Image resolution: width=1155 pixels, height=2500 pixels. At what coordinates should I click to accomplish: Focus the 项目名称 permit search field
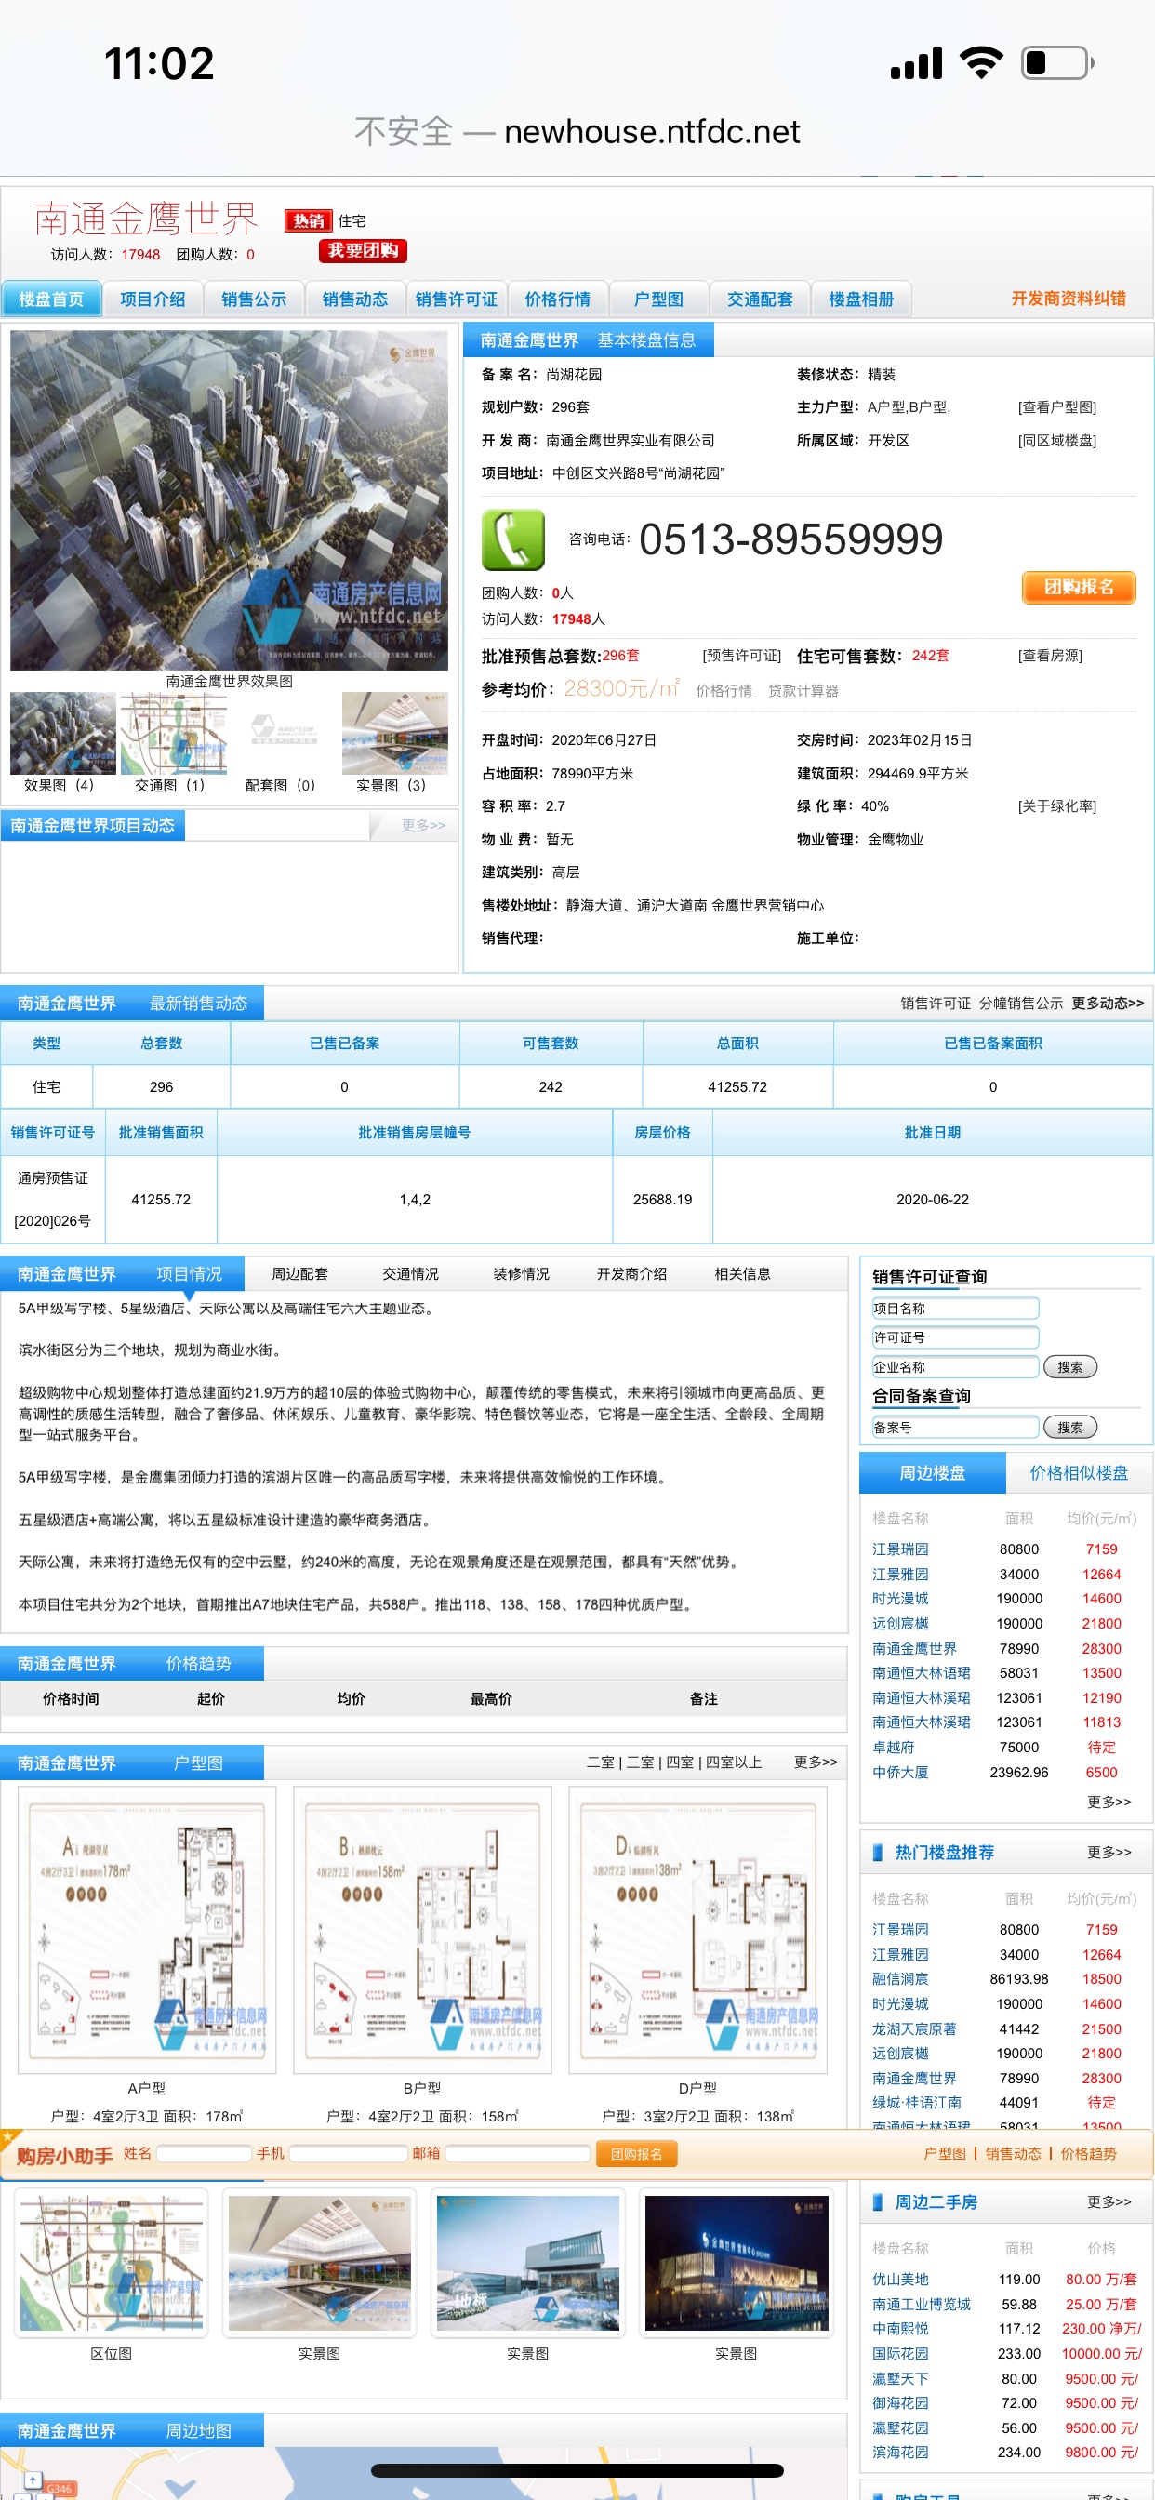click(x=955, y=1309)
